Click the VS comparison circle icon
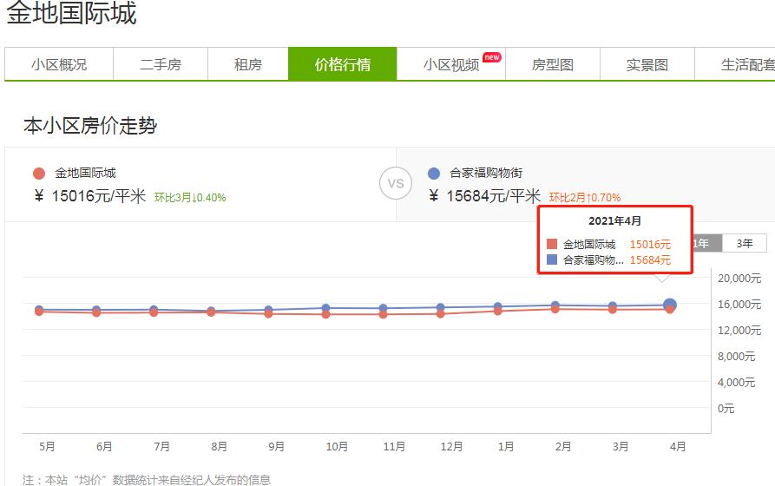Image resolution: width=775 pixels, height=486 pixels. coord(396,183)
